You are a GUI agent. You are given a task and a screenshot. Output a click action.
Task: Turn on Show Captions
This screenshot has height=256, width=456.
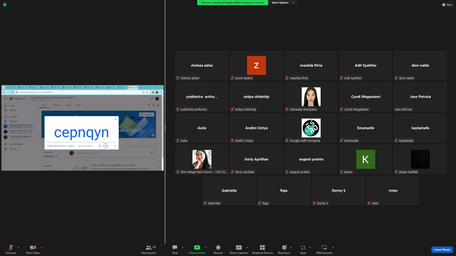pos(239,249)
